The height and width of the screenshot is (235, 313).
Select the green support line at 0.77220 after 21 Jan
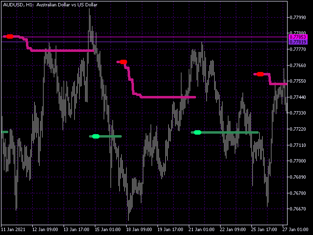point(225,133)
